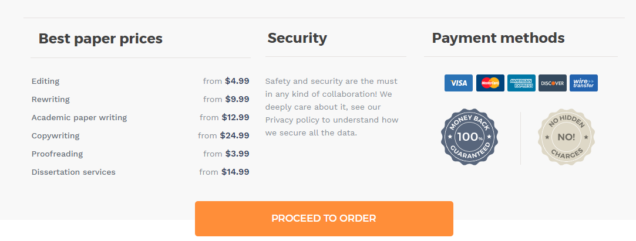Click the Proceed to Order button
This screenshot has width=636, height=241.
324,218
